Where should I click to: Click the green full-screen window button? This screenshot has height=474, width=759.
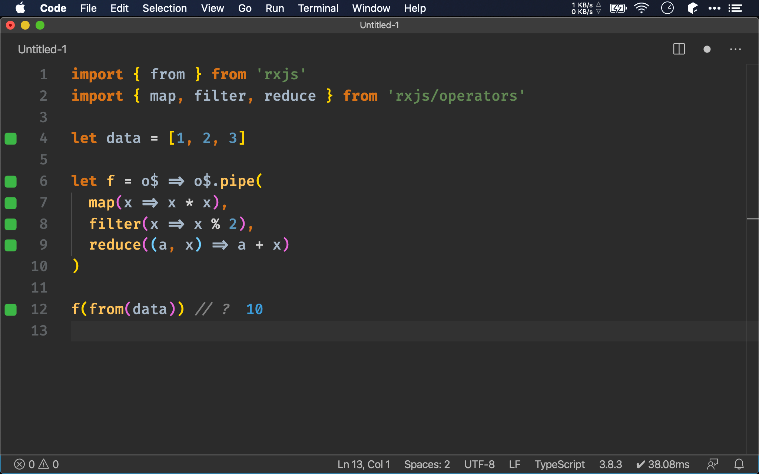(40, 25)
